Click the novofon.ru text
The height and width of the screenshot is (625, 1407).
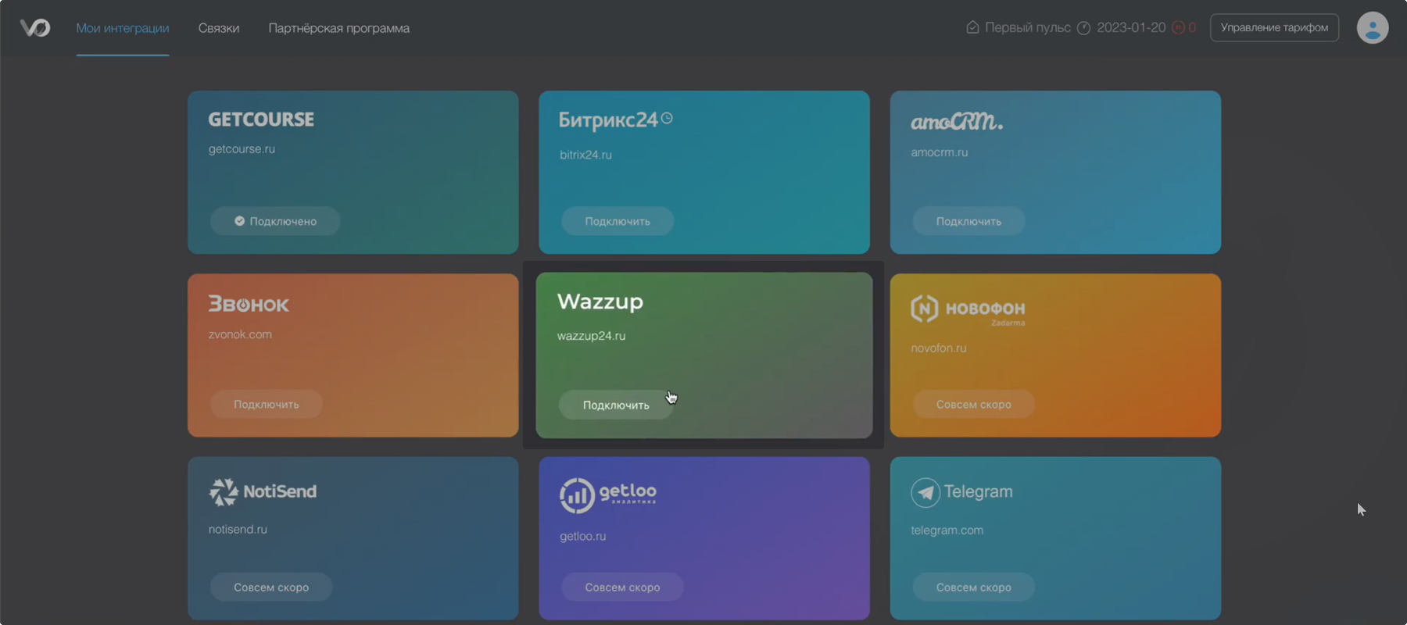pyautogui.click(x=938, y=348)
